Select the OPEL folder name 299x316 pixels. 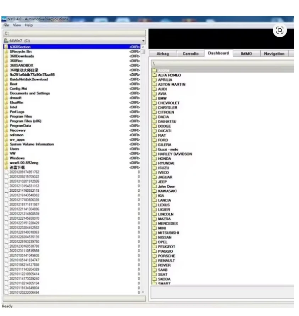[x=162, y=242]
